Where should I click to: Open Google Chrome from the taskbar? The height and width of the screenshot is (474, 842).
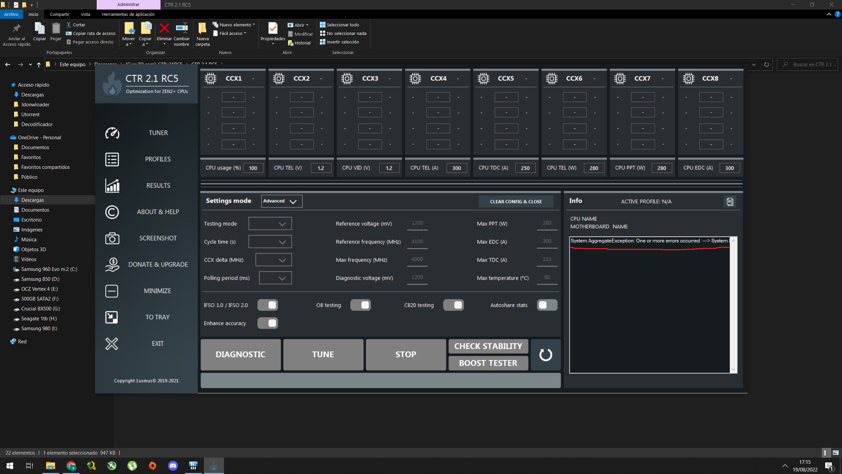click(71, 466)
